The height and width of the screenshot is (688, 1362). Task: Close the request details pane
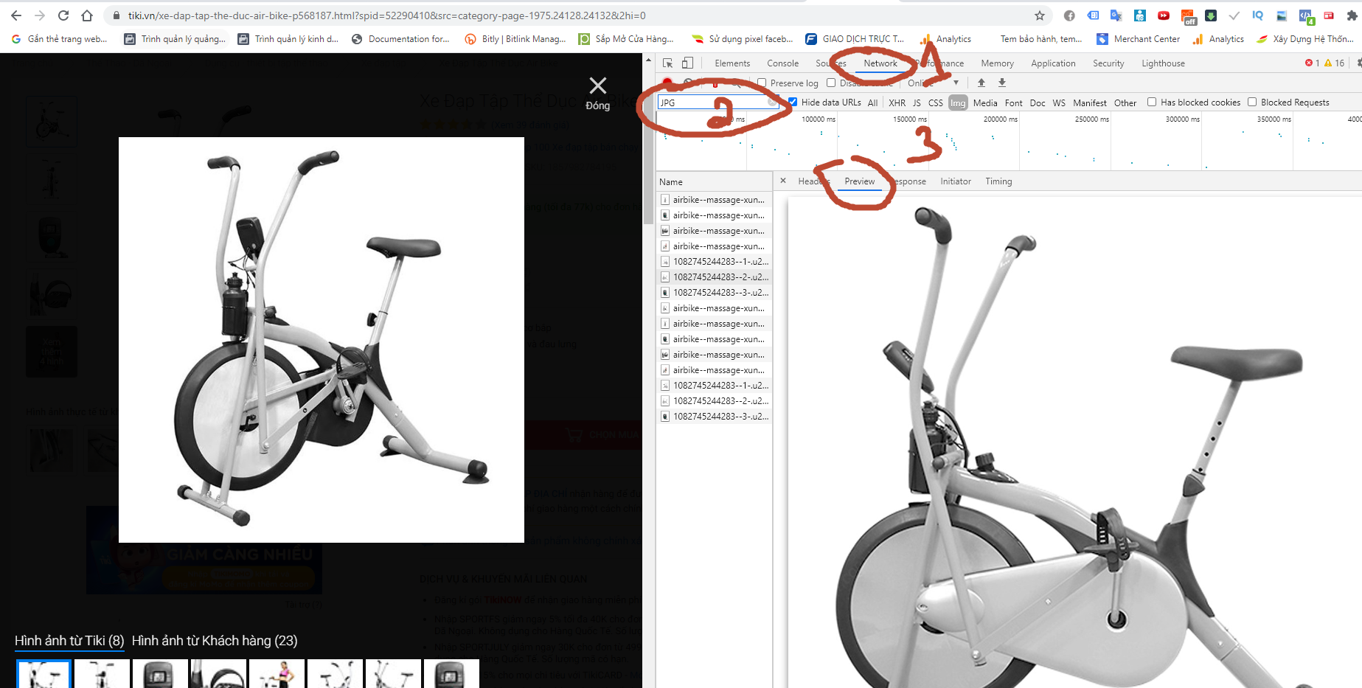(783, 181)
